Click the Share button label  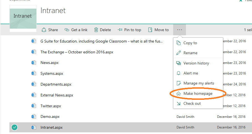(x=53, y=30)
